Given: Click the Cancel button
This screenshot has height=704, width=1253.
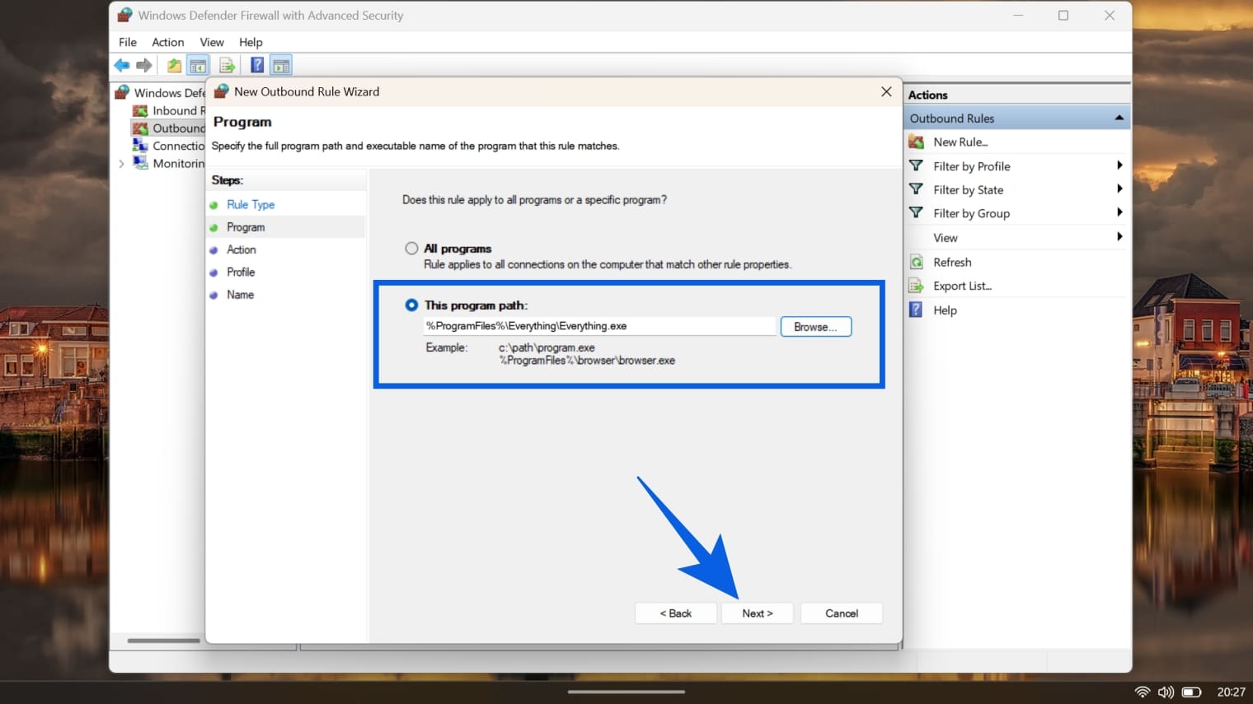Looking at the screenshot, I should 841,613.
